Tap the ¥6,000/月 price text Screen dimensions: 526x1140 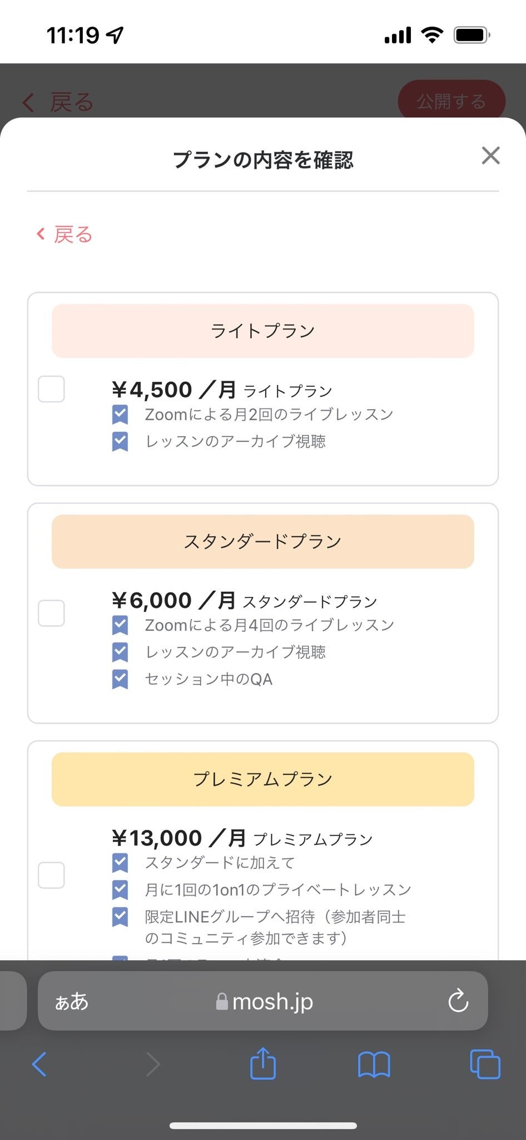click(173, 600)
